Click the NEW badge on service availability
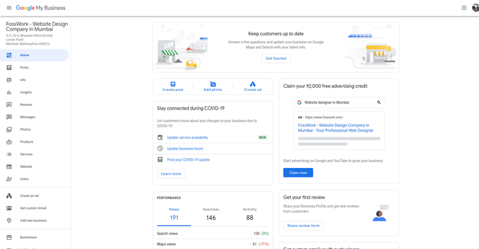The height and width of the screenshot is (249, 479). click(x=262, y=137)
